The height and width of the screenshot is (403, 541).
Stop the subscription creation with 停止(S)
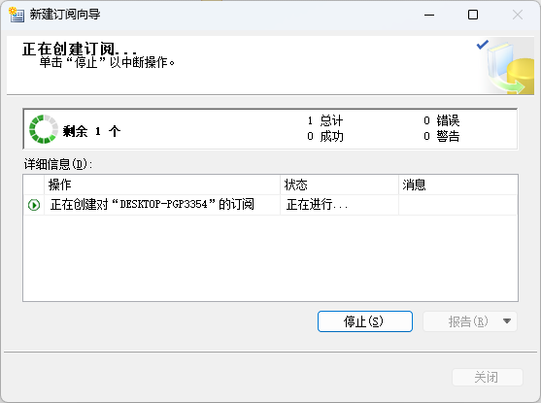(x=365, y=321)
